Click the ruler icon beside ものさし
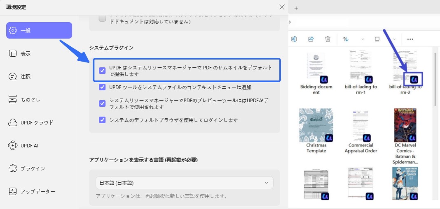Screen dimensions: 440x209 pos(13,99)
